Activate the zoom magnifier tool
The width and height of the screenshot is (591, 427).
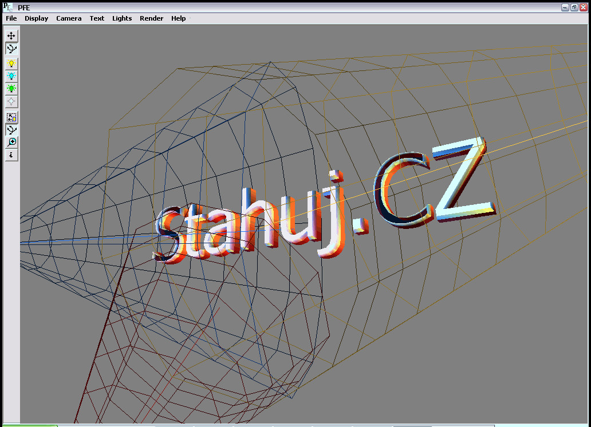tap(11, 143)
